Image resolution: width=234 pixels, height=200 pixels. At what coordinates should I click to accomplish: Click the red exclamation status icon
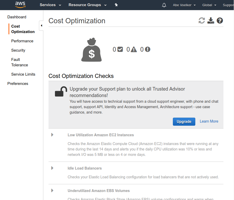pyautogui.click(x=148, y=49)
